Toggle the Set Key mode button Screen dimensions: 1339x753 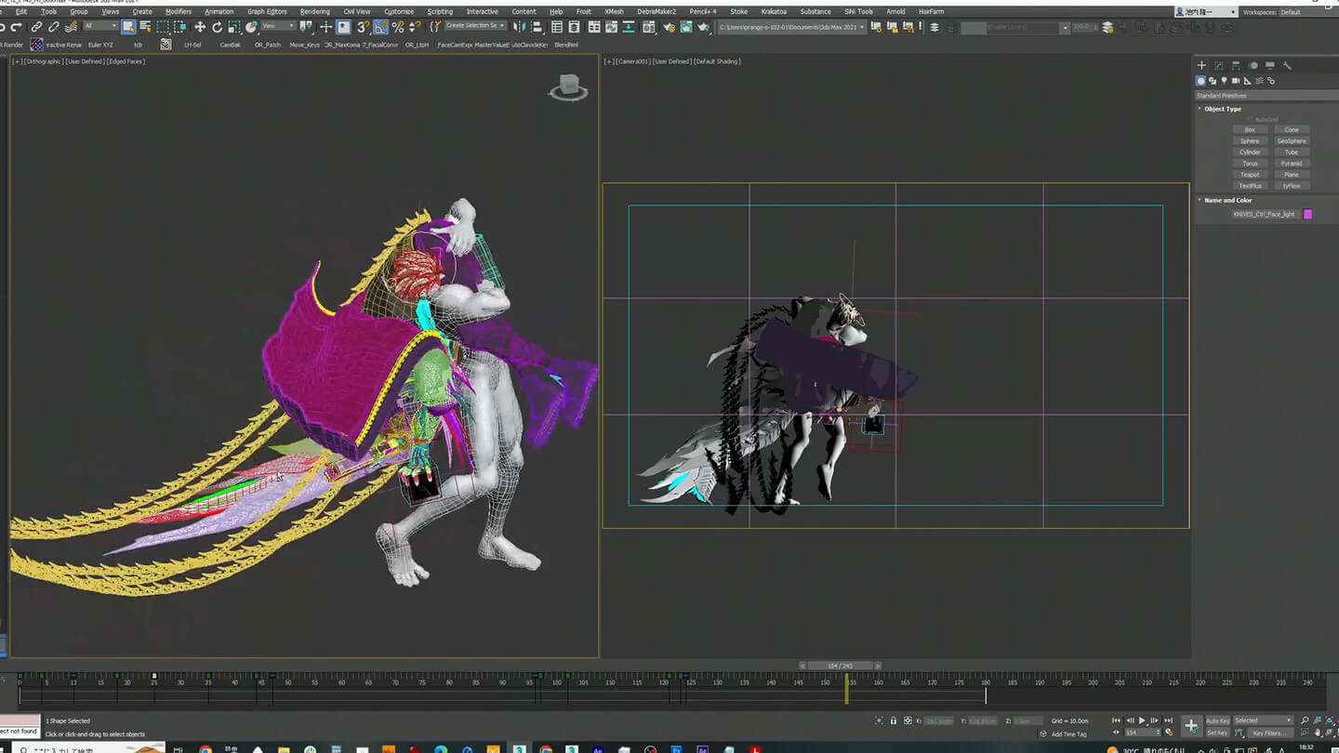(1218, 733)
